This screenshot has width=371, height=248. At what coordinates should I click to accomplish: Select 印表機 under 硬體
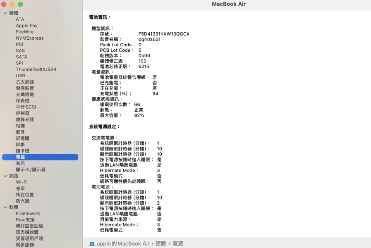pos(22,101)
